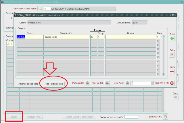Click the Ver Participantes button
The image size is (184, 123).
tap(54, 84)
